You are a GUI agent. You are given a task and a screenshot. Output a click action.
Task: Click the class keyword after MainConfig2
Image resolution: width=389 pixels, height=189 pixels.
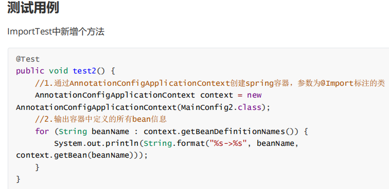pyautogui.click(x=250, y=107)
